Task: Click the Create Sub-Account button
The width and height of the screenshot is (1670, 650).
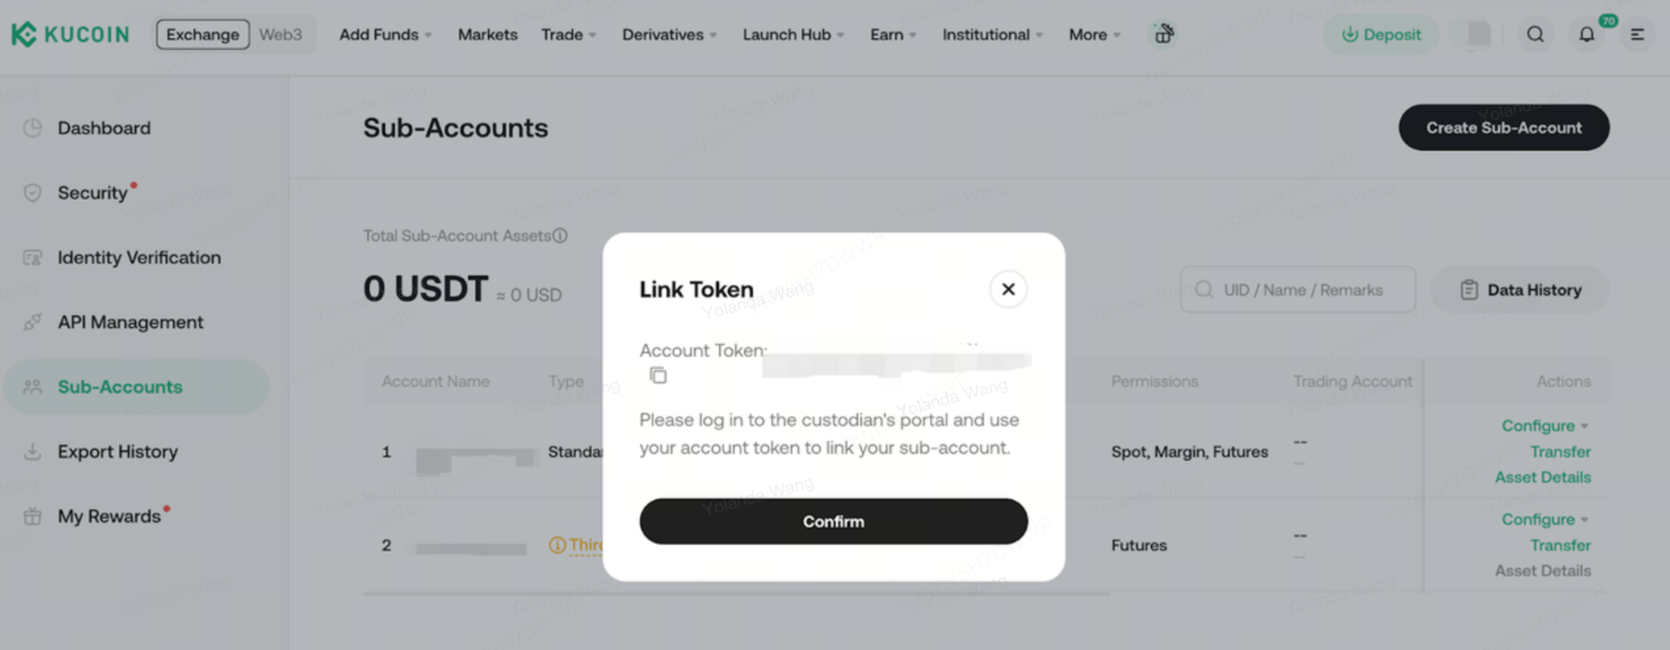Action: pyautogui.click(x=1503, y=127)
